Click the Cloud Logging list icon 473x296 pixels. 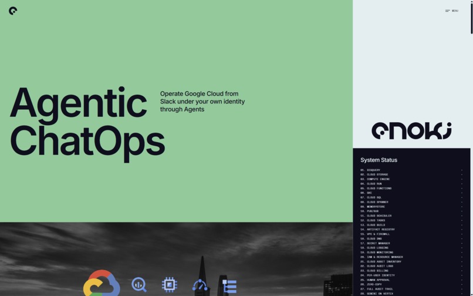click(x=229, y=287)
